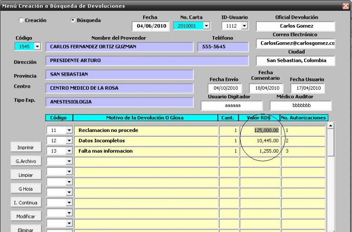
Task: Open the ID-Usuario dropdown arrow
Action: tap(245, 26)
